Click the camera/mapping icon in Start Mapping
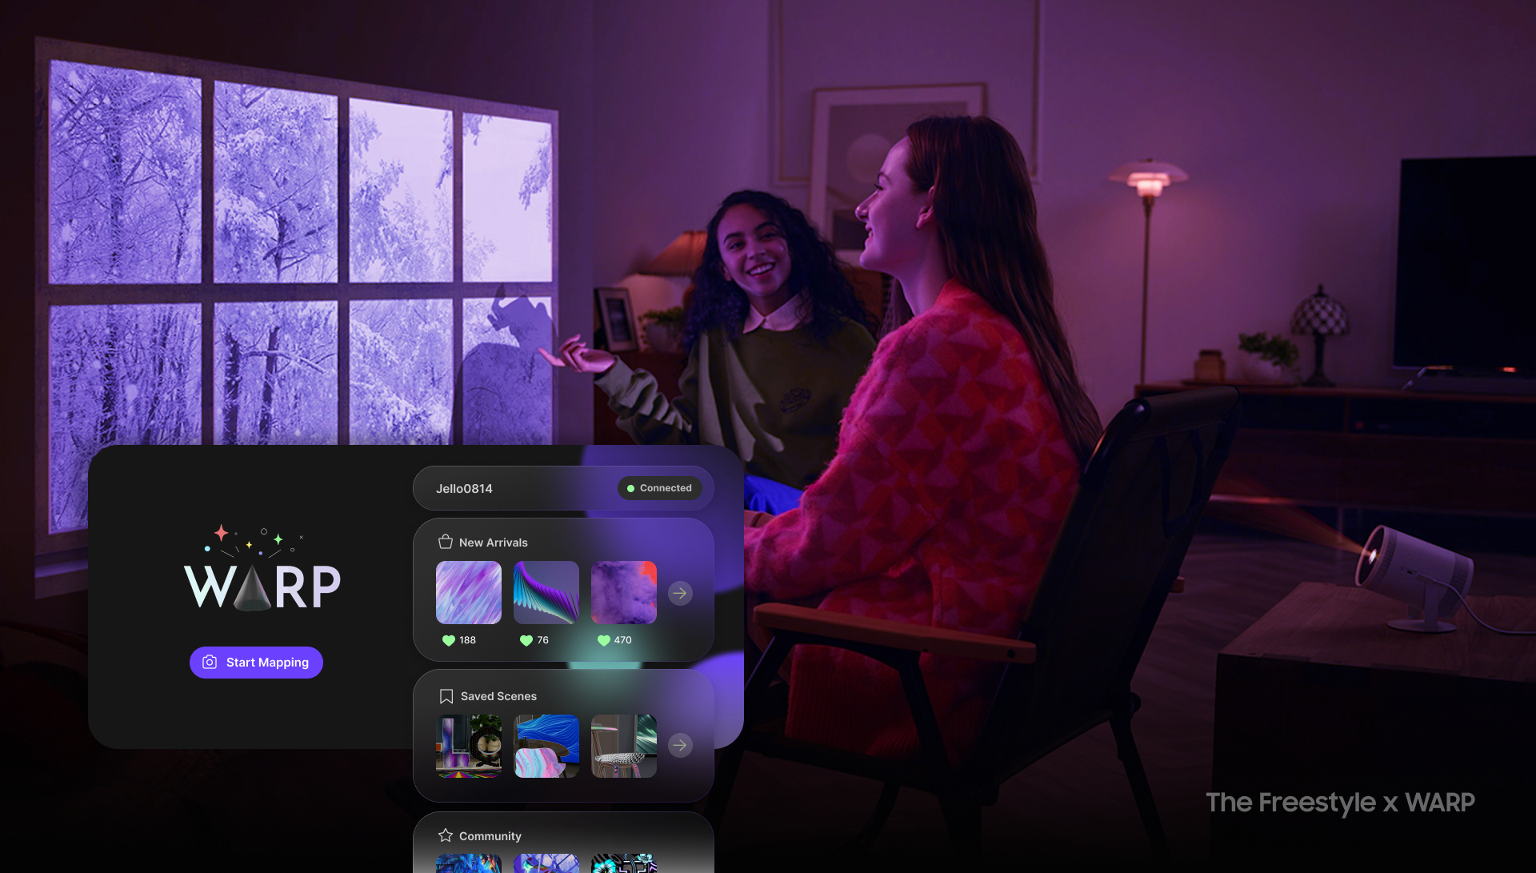The image size is (1536, 873). click(210, 662)
